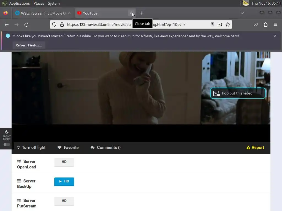Select HD on Server BackUp
The height and width of the screenshot is (211, 282).
pos(64,182)
